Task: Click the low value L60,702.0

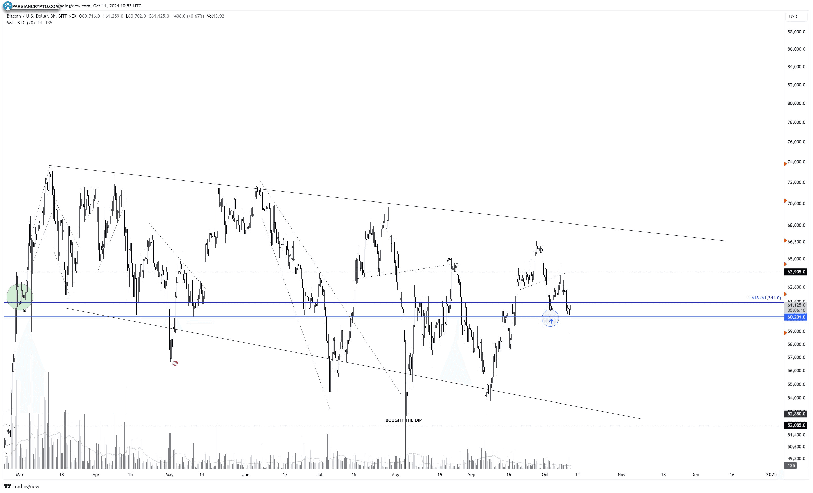Action: (136, 16)
